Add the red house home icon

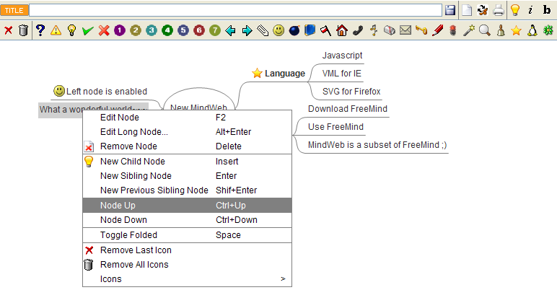(x=342, y=30)
